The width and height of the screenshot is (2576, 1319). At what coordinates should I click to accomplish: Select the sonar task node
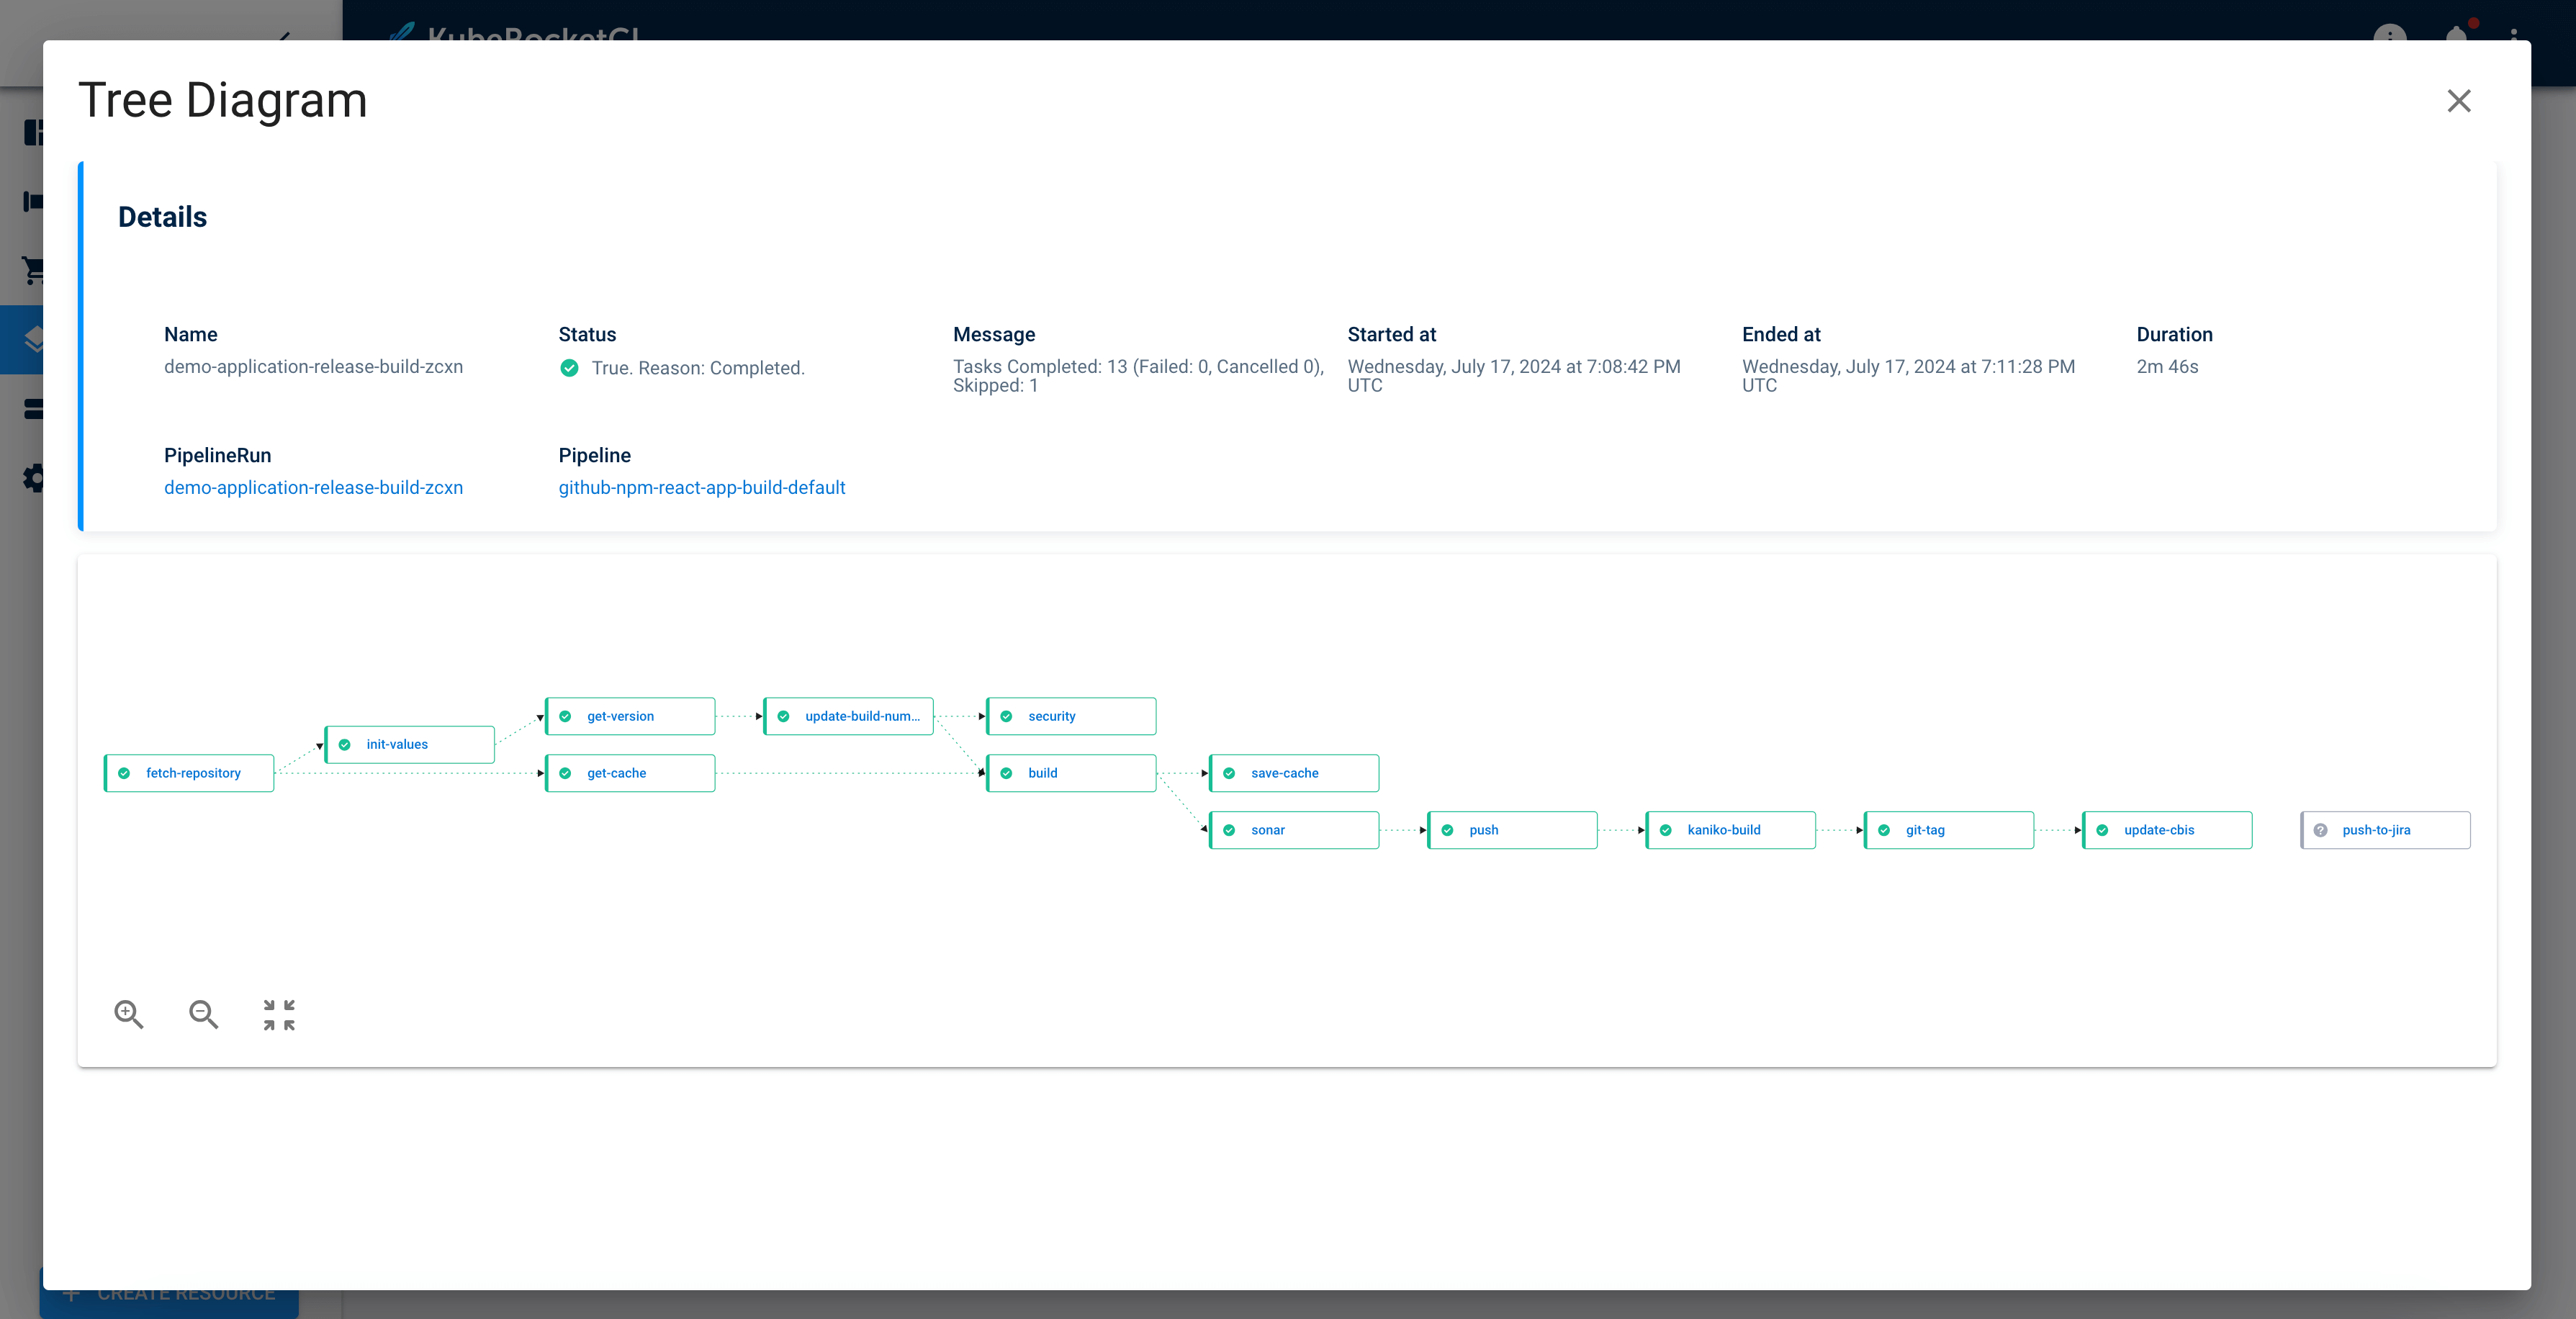pos(1294,830)
